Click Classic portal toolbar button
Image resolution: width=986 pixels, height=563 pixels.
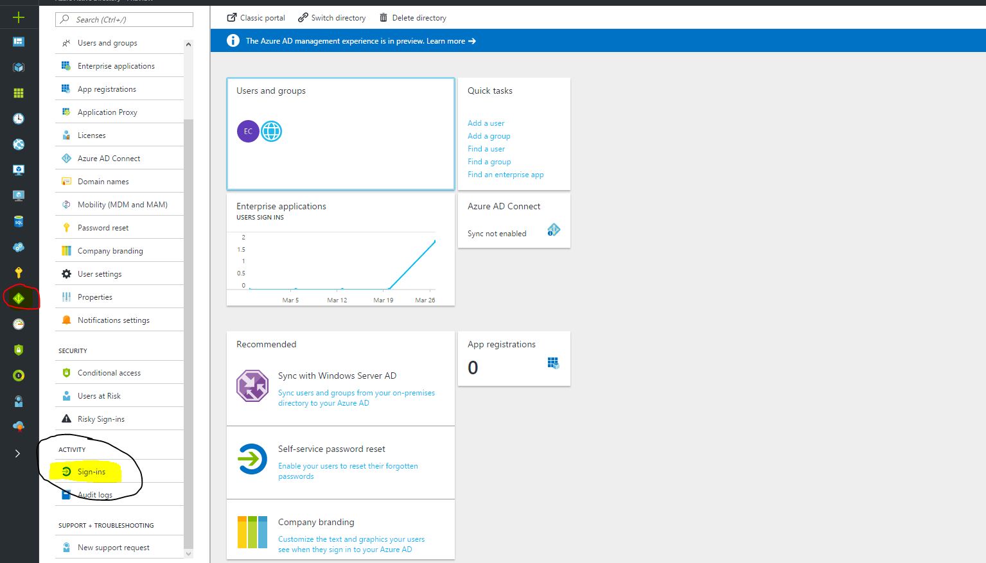click(256, 18)
